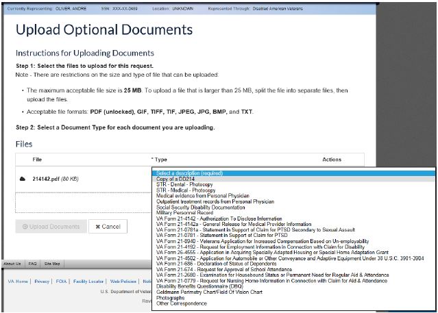This screenshot has width=438, height=313.
Task: Open the Site Map footer tab
Action: (52, 264)
